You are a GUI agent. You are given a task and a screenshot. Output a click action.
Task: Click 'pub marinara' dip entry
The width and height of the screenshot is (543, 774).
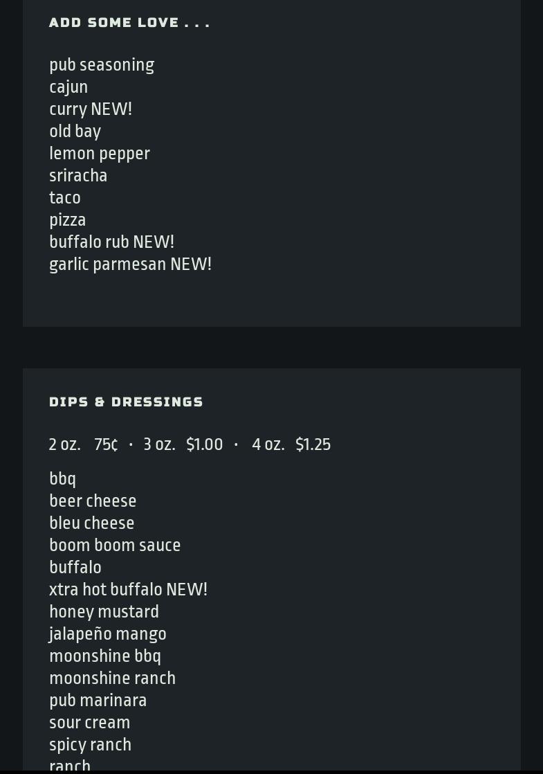click(x=98, y=701)
